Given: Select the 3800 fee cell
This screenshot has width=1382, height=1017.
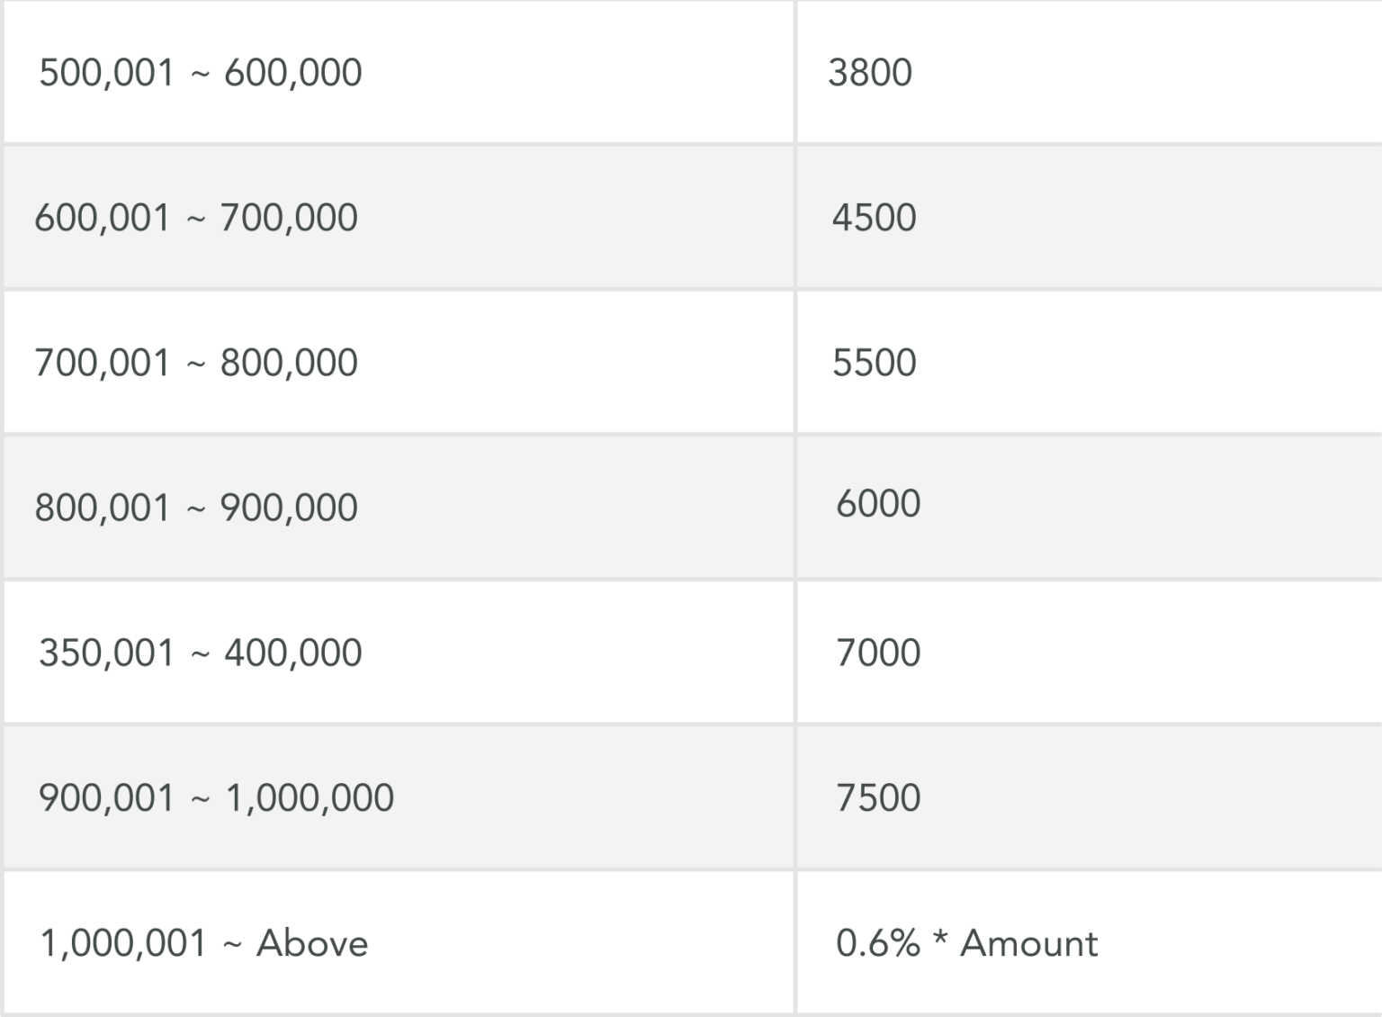Looking at the screenshot, I should click(x=870, y=72).
